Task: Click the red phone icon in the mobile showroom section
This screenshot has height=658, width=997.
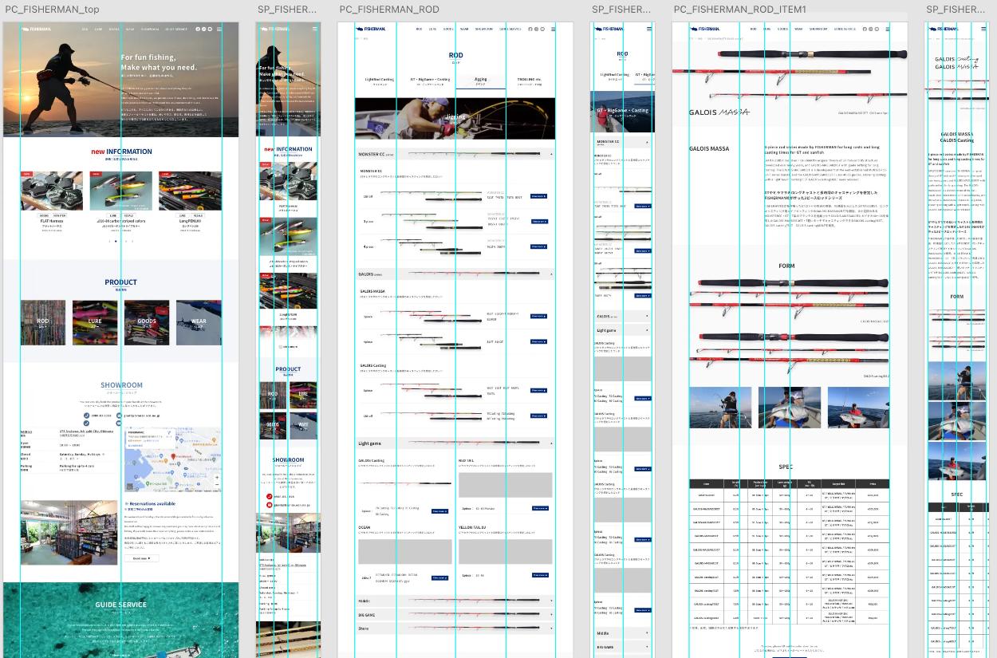Action: tap(269, 496)
